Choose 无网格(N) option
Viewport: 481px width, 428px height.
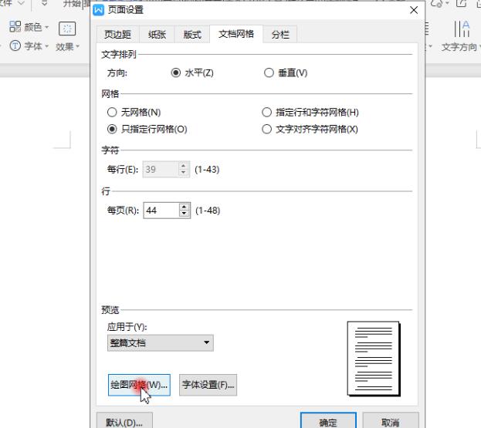pos(134,112)
